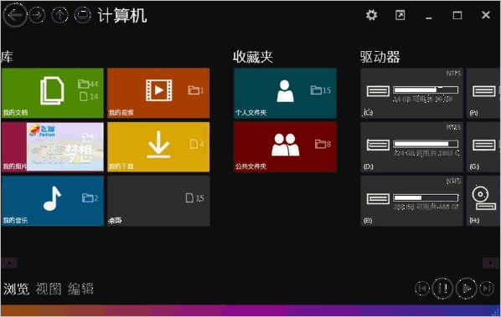Click the pause playback button
The image size is (501, 317).
pyautogui.click(x=442, y=289)
